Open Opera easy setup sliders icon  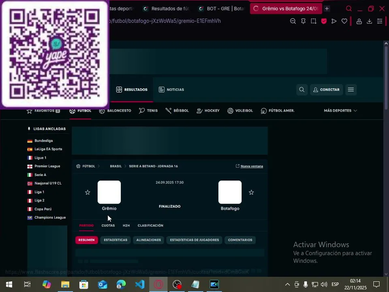380,21
